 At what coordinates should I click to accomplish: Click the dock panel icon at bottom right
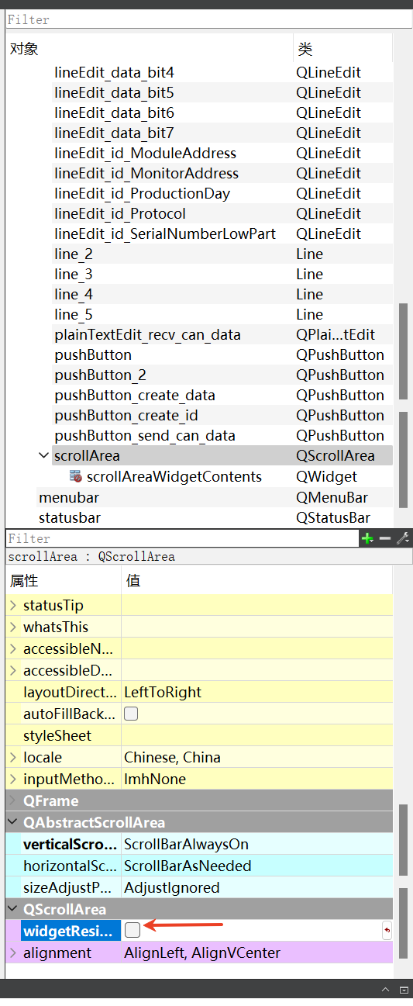tap(404, 990)
